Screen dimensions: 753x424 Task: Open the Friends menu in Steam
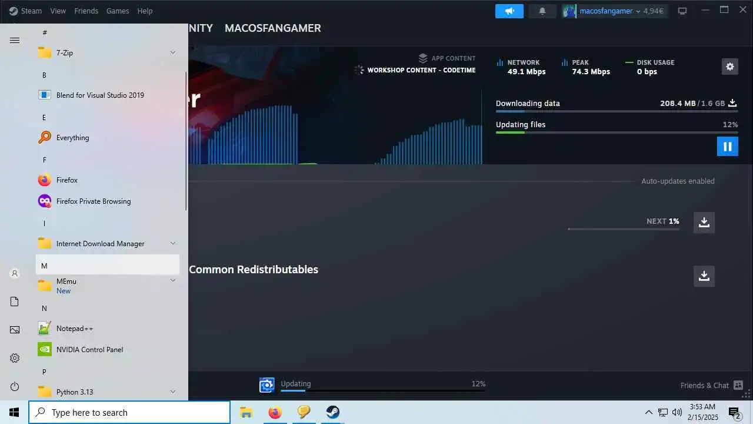tap(86, 11)
